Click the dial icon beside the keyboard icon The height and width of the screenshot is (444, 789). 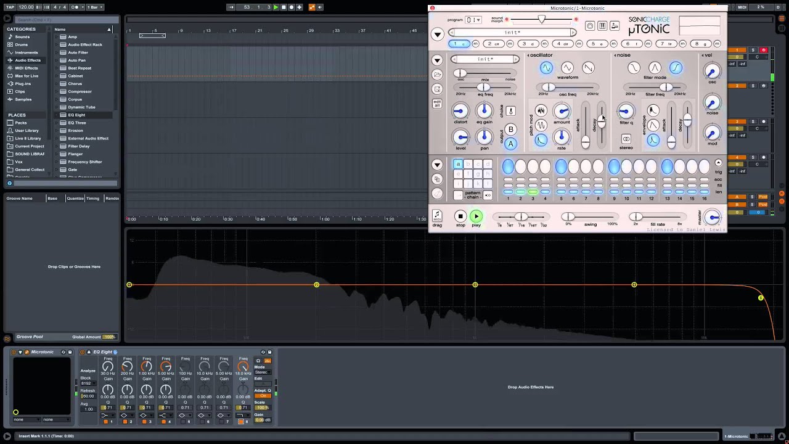[590, 26]
